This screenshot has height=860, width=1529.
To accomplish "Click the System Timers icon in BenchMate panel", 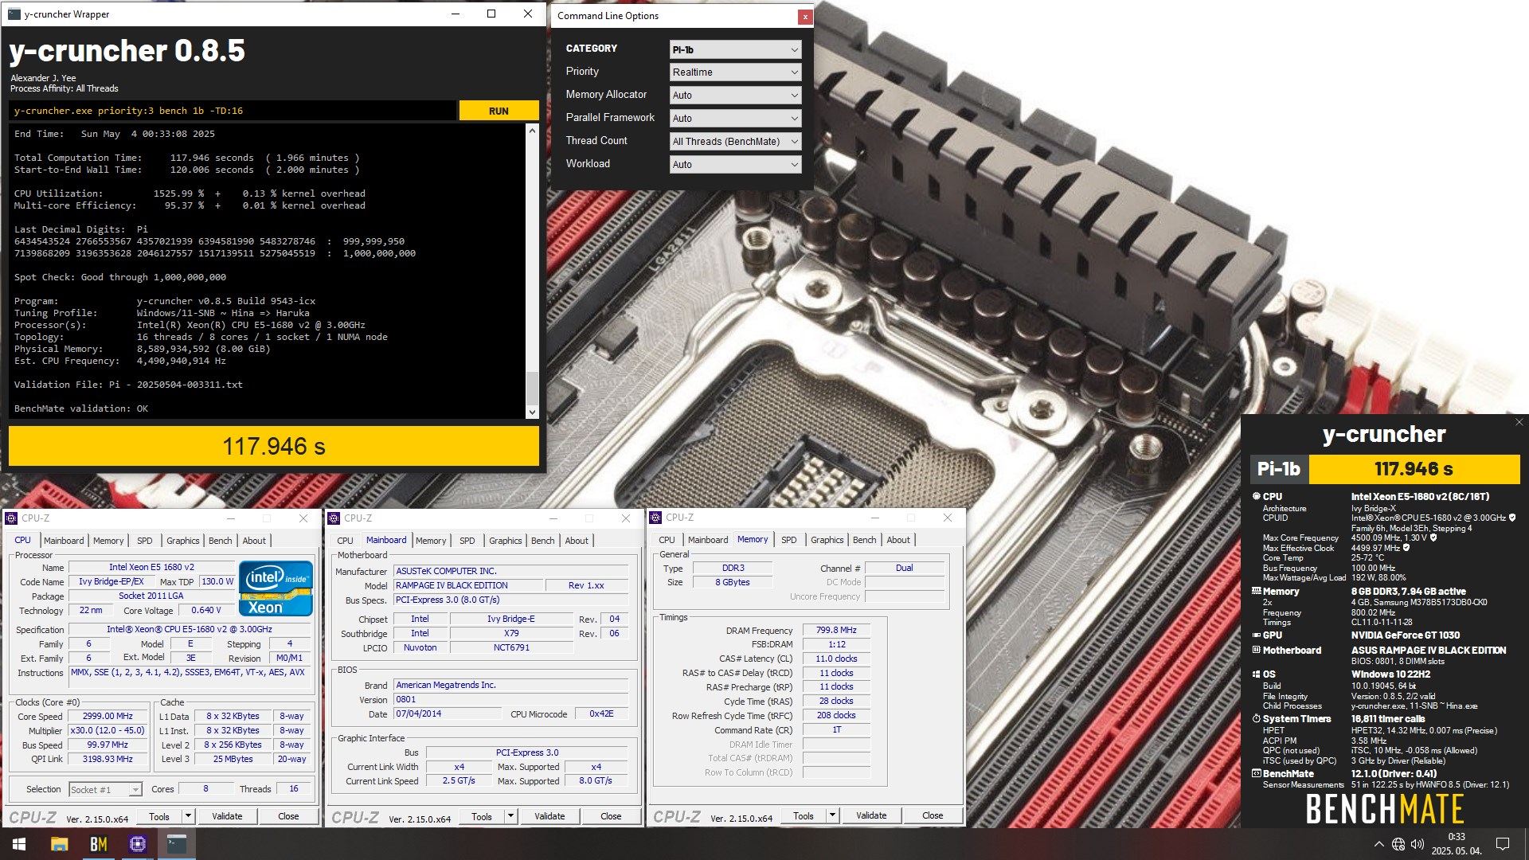I will 1256,719.
